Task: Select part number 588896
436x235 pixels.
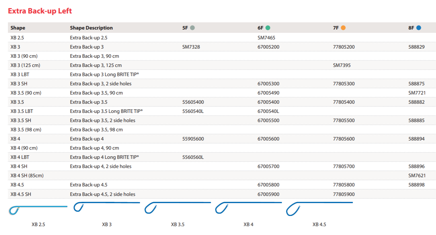Action: click(x=417, y=166)
